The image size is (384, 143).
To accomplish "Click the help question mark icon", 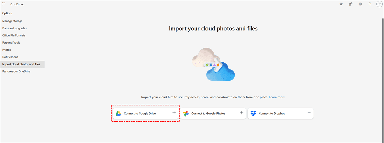I will click(x=370, y=4).
